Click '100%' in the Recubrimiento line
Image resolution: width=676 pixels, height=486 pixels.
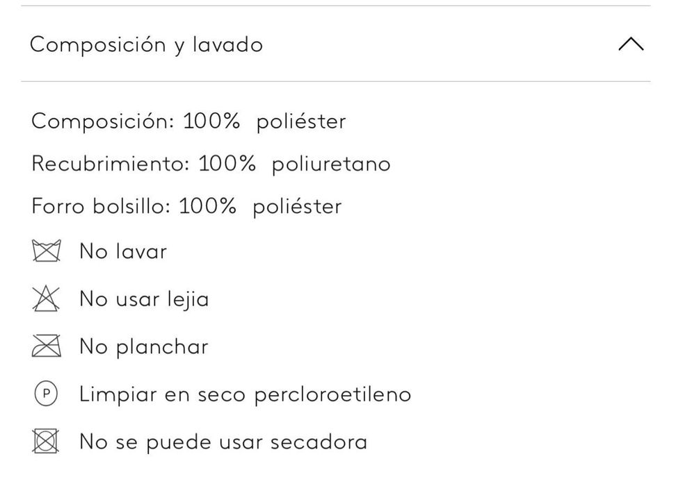(227, 165)
